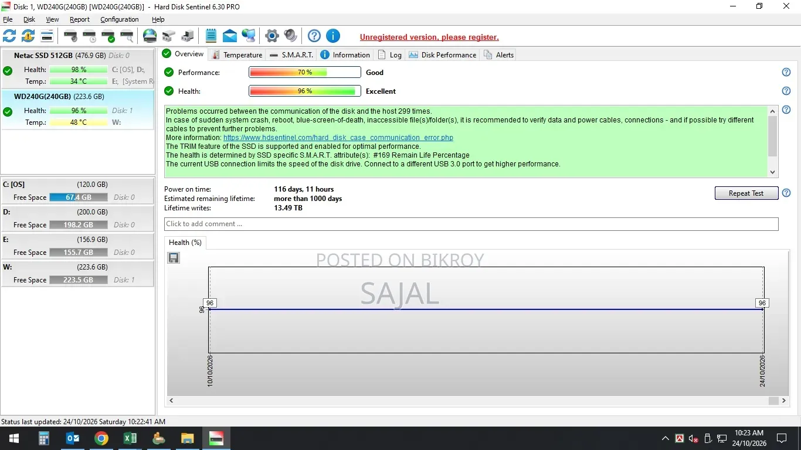Open the hdsentinel.com communication error link
This screenshot has width=801, height=450.
click(x=338, y=138)
